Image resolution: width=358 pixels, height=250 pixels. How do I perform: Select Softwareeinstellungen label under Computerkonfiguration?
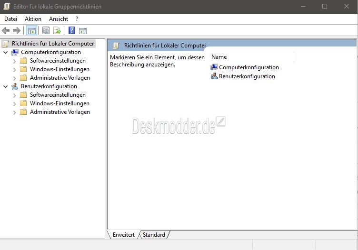(58, 61)
